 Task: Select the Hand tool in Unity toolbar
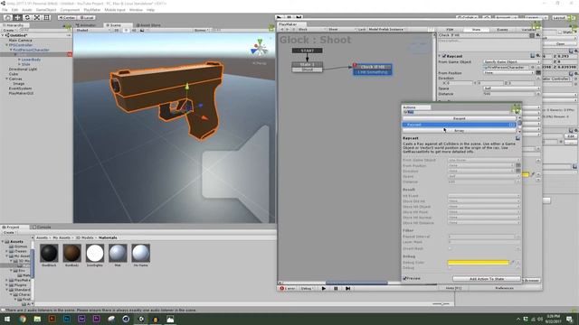(7, 17)
